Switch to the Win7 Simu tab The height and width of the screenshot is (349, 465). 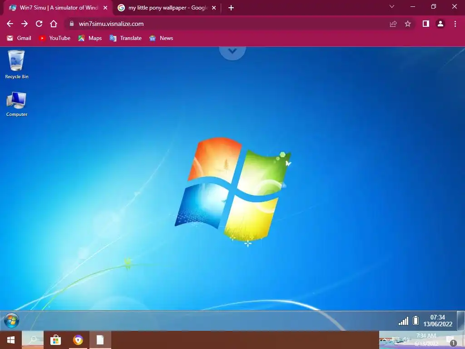[58, 8]
